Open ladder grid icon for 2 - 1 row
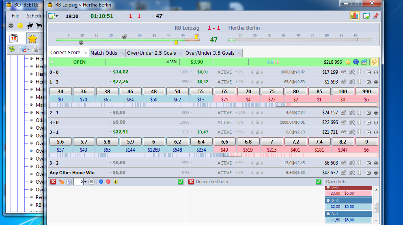Viewport: 403px width, 225px height. [360, 113]
